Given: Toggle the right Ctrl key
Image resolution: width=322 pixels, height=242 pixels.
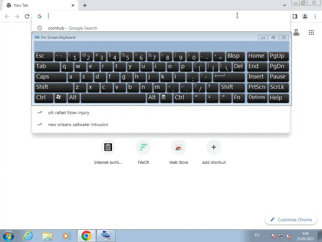Looking at the screenshot, I should (183, 98).
